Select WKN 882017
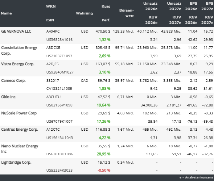The image size is (214, 181). point(53,80)
